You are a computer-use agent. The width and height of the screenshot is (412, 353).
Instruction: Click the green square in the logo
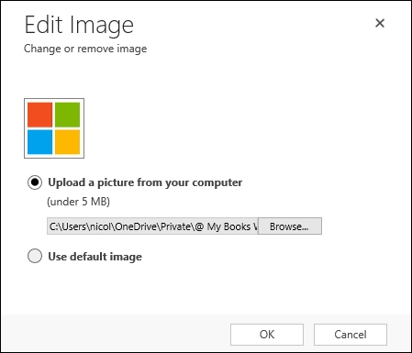67,115
